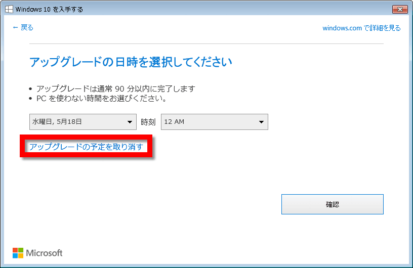The image size is (413, 268).
Task: Open the date dropdown showing 水曜日, 5月18日
Action: [x=83, y=122]
